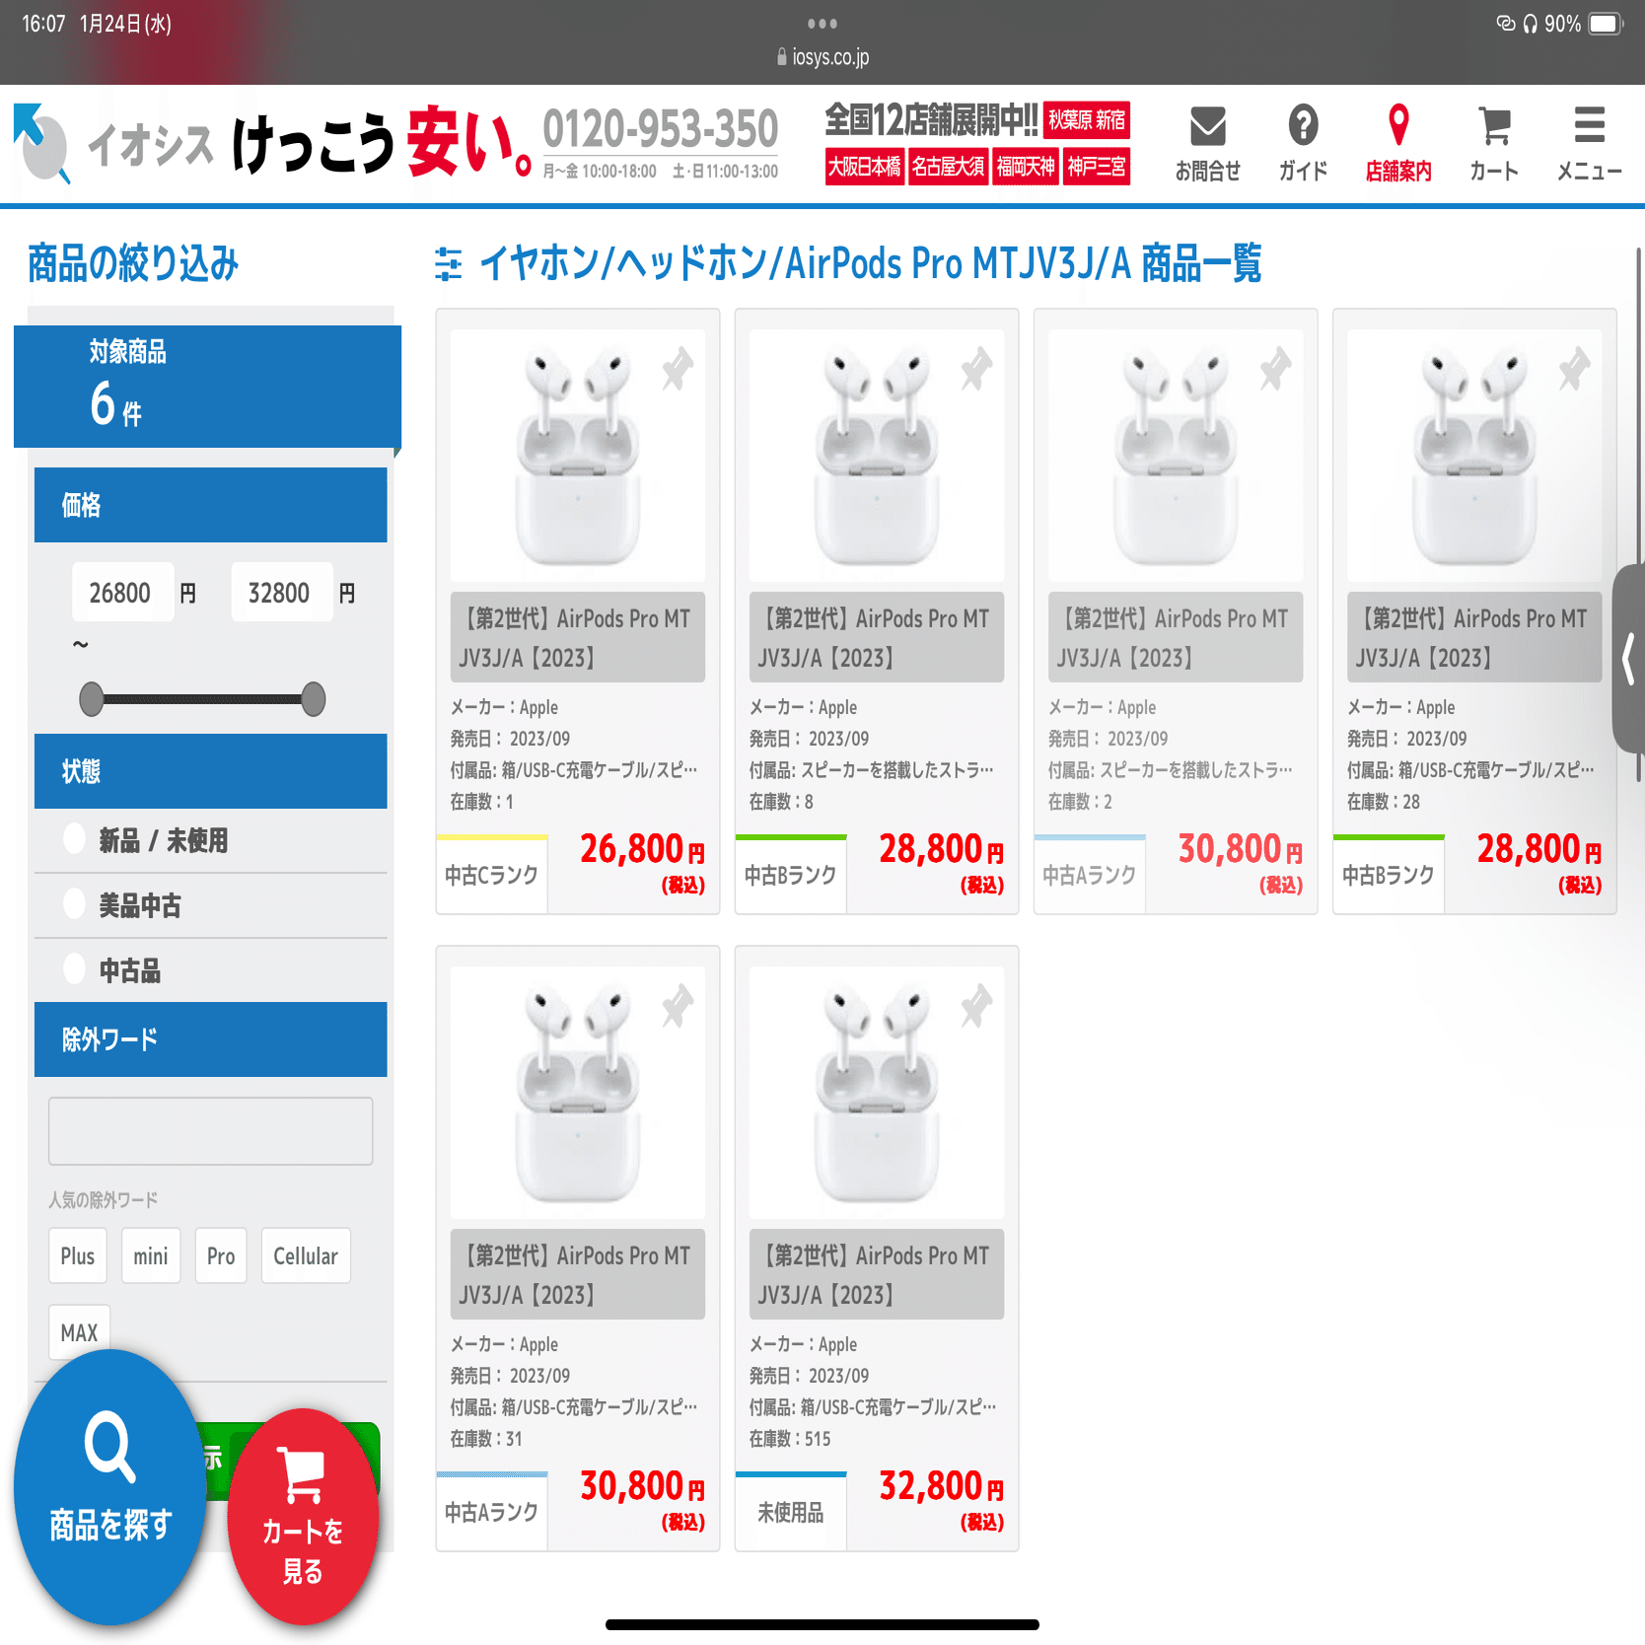Click the filter sliders icon beside the product list title
This screenshot has height=1645, width=1645.
click(450, 263)
